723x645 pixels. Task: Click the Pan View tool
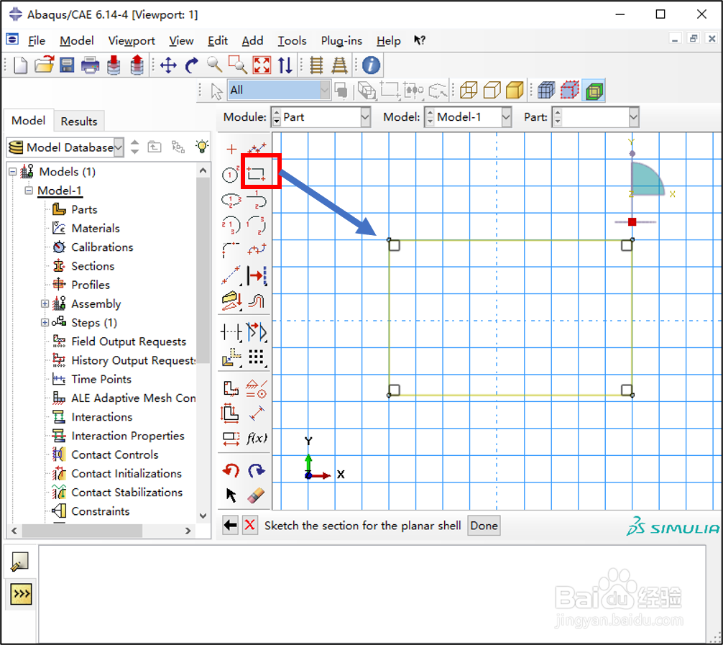(168, 65)
